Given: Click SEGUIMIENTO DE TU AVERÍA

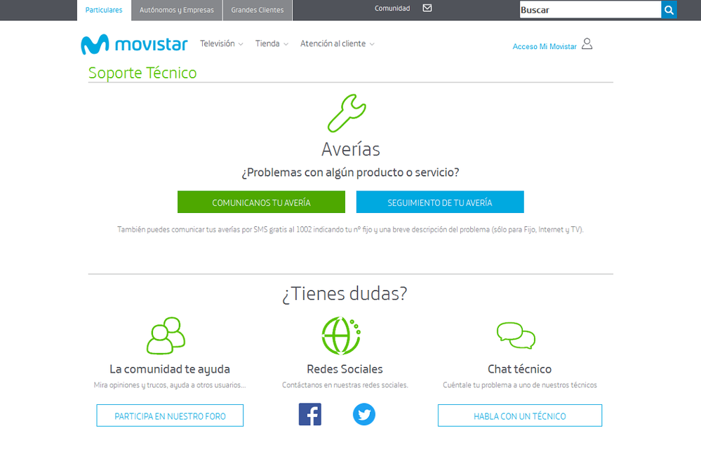Looking at the screenshot, I should 440,202.
